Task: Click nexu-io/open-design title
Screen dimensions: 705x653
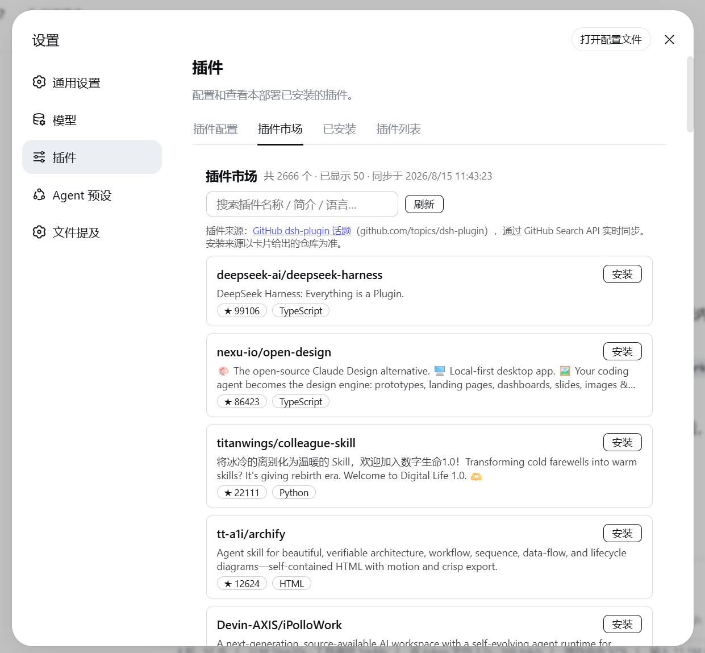Action: [274, 352]
